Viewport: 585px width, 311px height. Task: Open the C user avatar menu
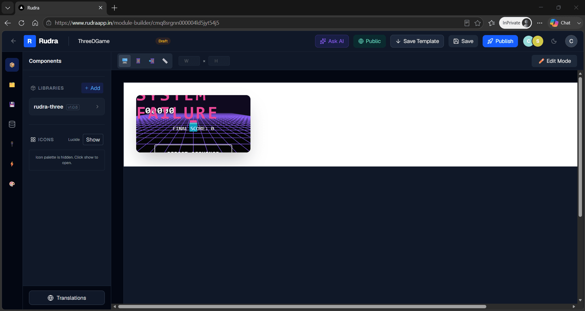[x=571, y=41]
